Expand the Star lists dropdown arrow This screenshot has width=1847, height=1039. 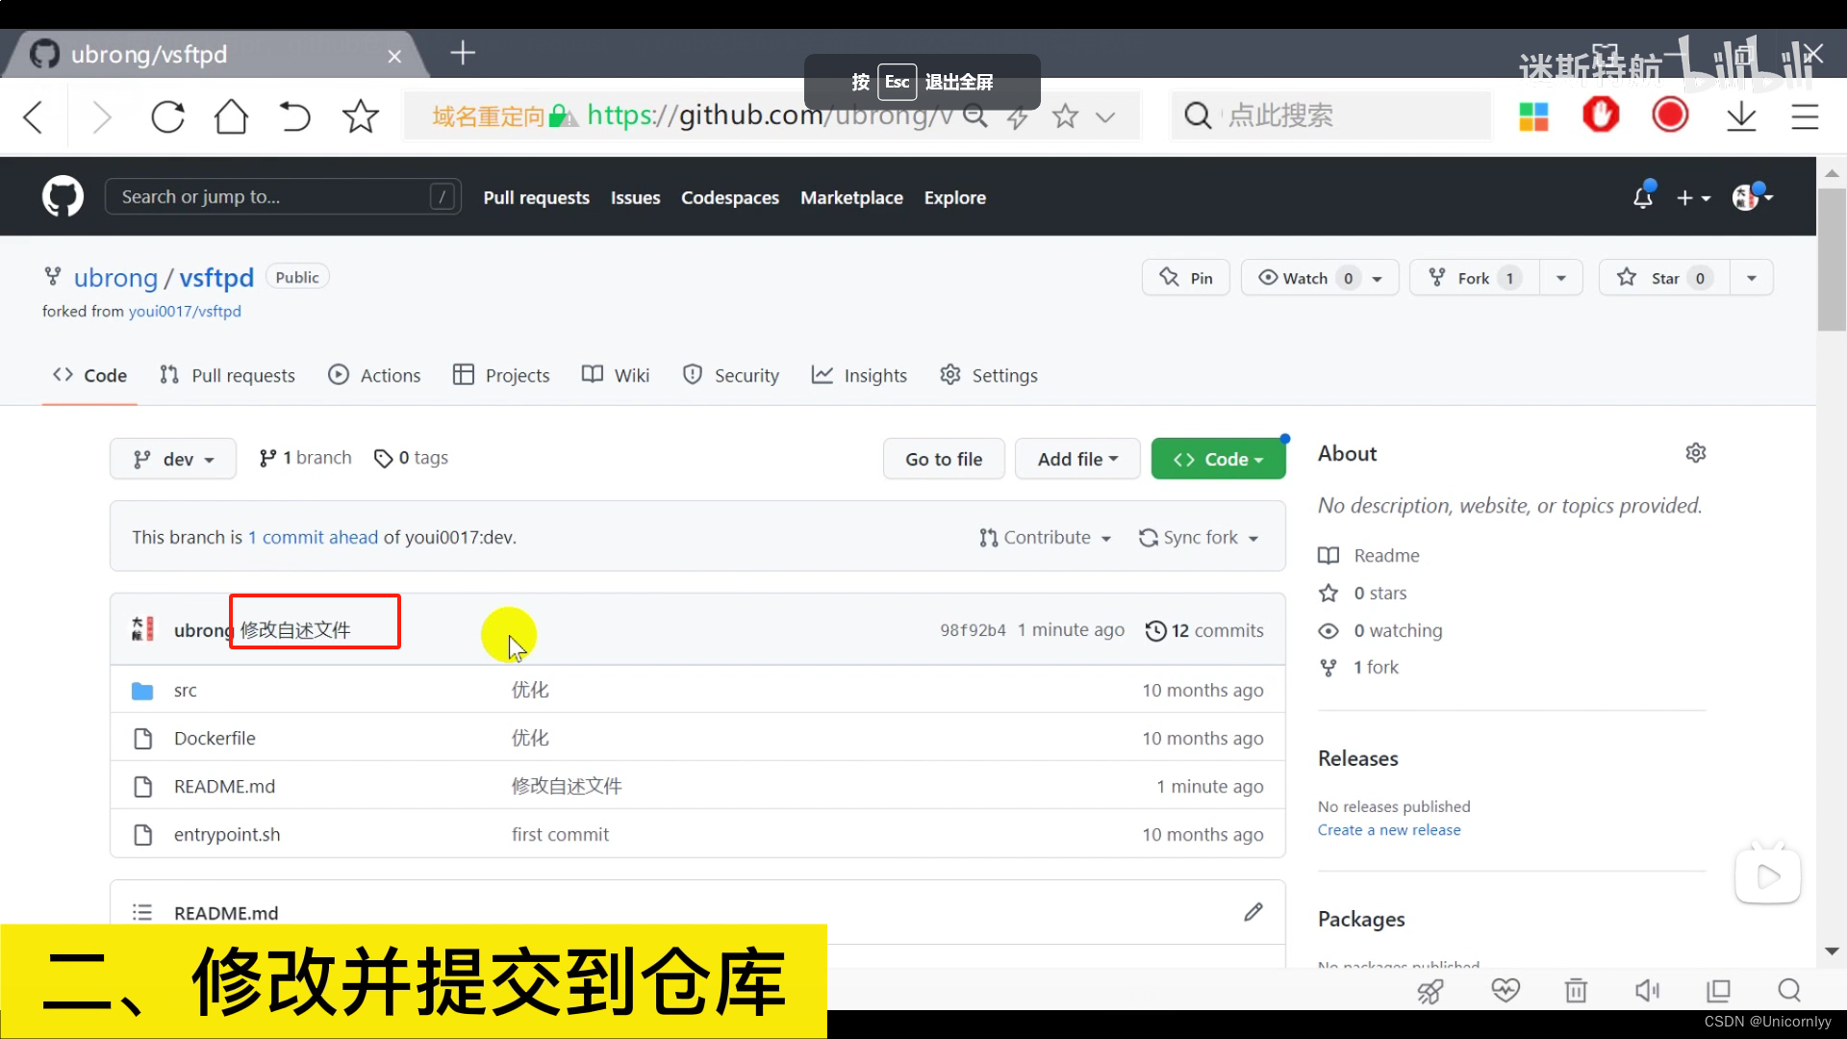[1751, 277]
